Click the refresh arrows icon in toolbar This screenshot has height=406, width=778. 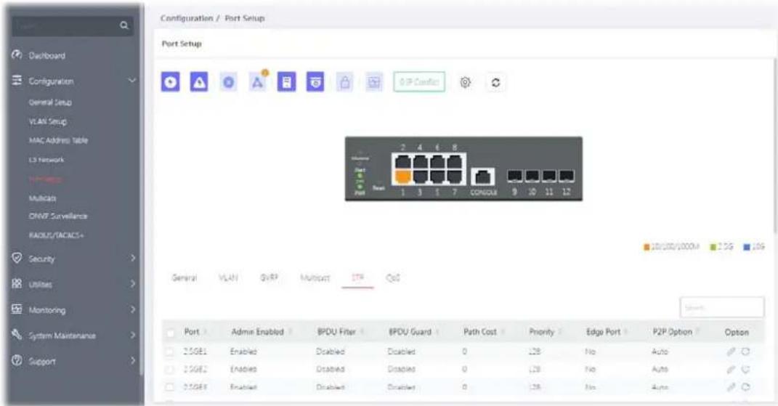pyautogui.click(x=495, y=82)
